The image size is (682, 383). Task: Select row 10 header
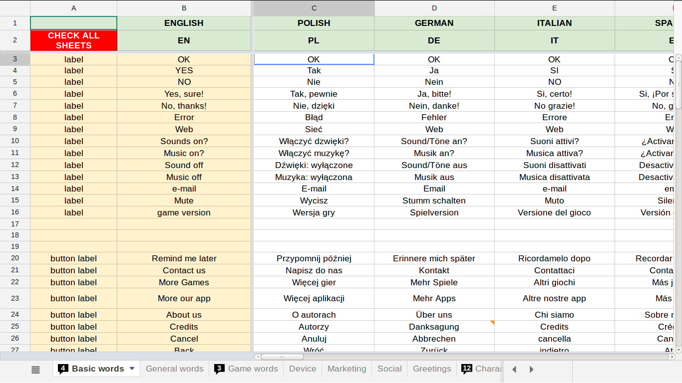click(x=15, y=141)
